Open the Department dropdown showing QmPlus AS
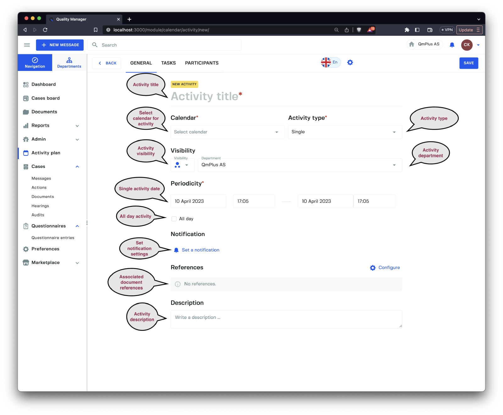503x415 pixels. [x=300, y=165]
